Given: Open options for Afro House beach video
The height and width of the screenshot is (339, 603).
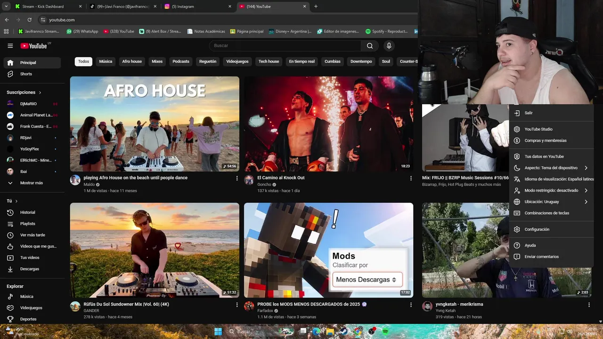Looking at the screenshot, I should click(x=237, y=178).
